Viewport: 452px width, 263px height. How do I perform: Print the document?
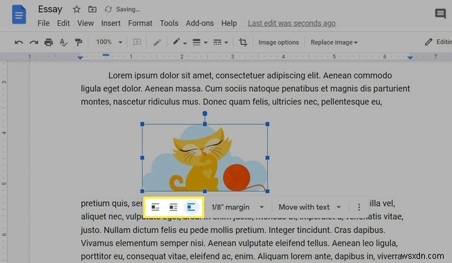tap(49, 42)
